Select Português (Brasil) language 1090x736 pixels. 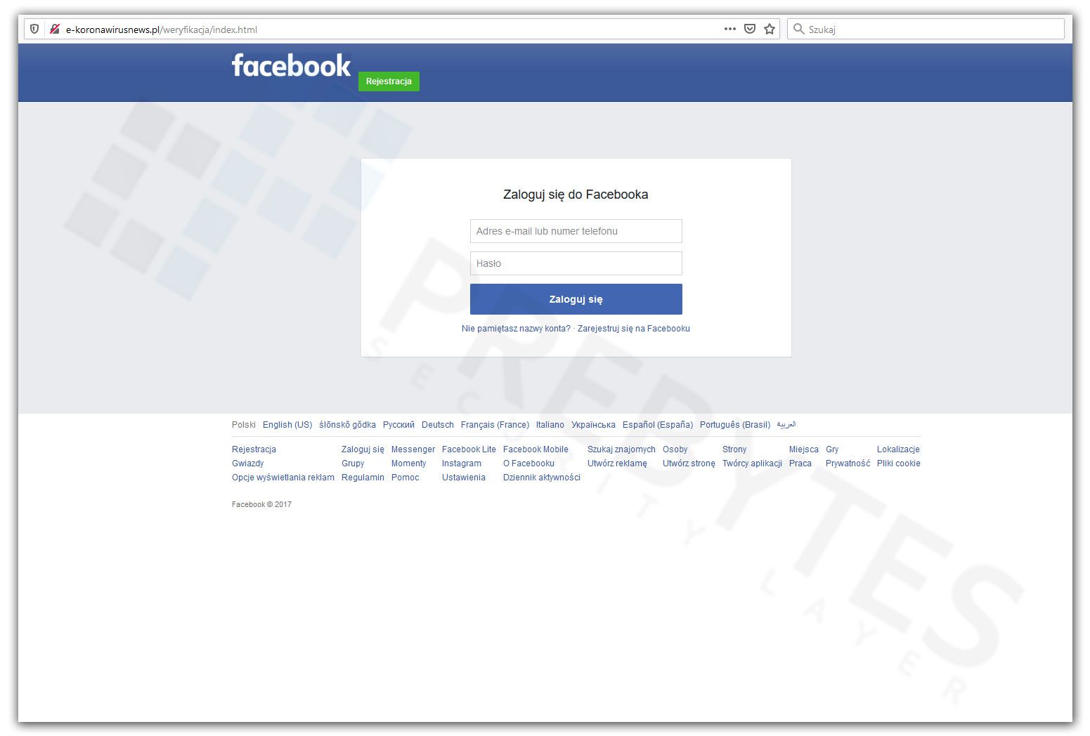point(735,425)
